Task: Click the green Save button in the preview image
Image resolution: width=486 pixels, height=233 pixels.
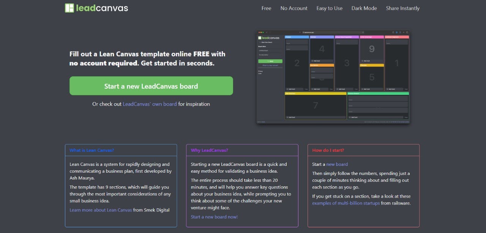Action: [x=270, y=61]
